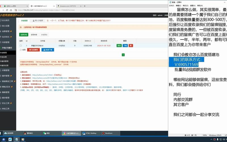Viewport: 227px width, 142px height.
Task: Switch to the 宝塔Linux面板 browser tab
Action: [x=15, y=6]
